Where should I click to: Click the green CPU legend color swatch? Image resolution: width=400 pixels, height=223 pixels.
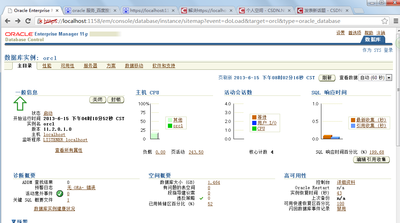(254, 129)
